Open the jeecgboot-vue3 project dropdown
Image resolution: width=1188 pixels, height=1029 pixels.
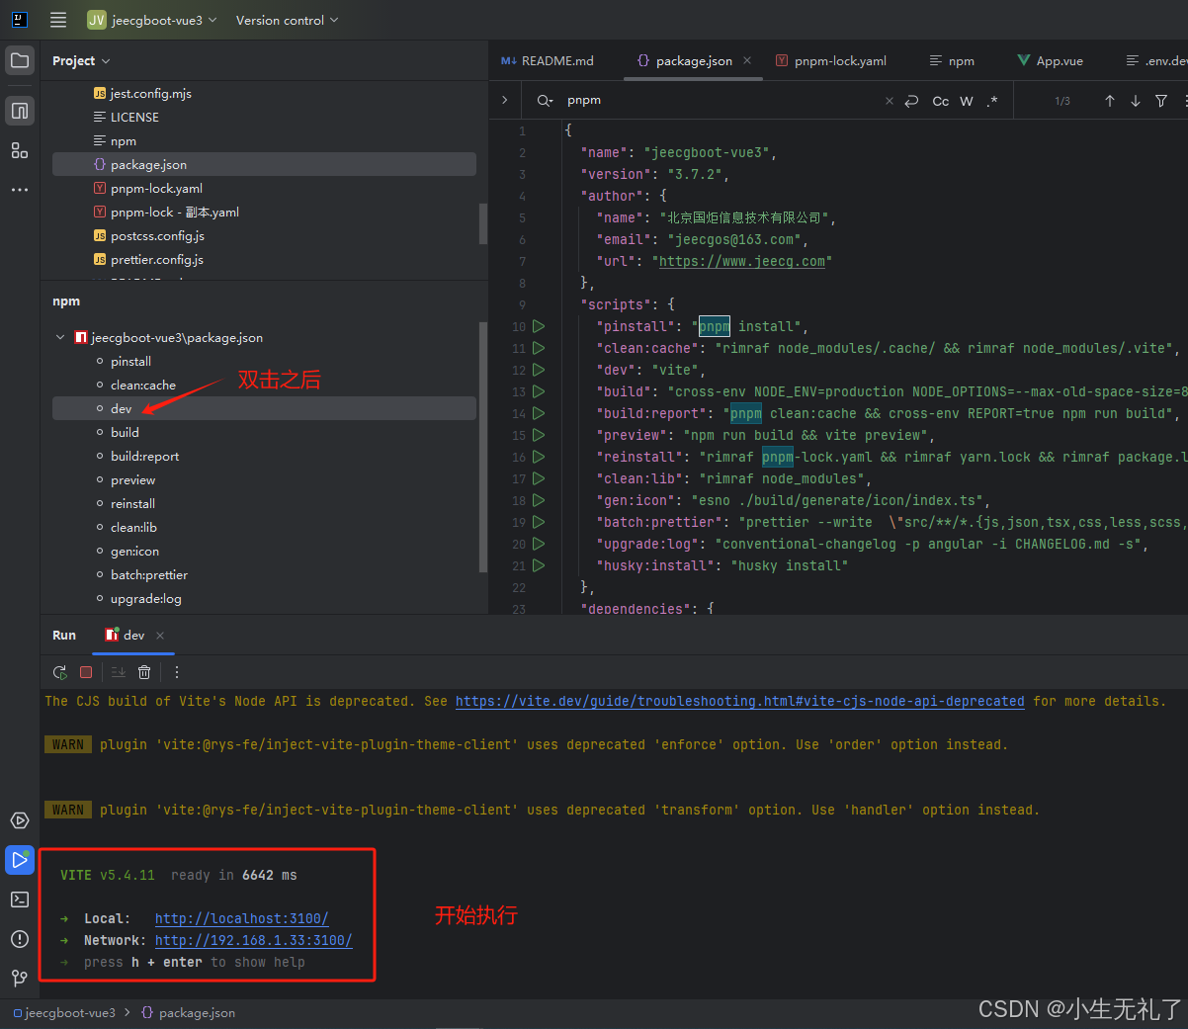click(x=151, y=20)
